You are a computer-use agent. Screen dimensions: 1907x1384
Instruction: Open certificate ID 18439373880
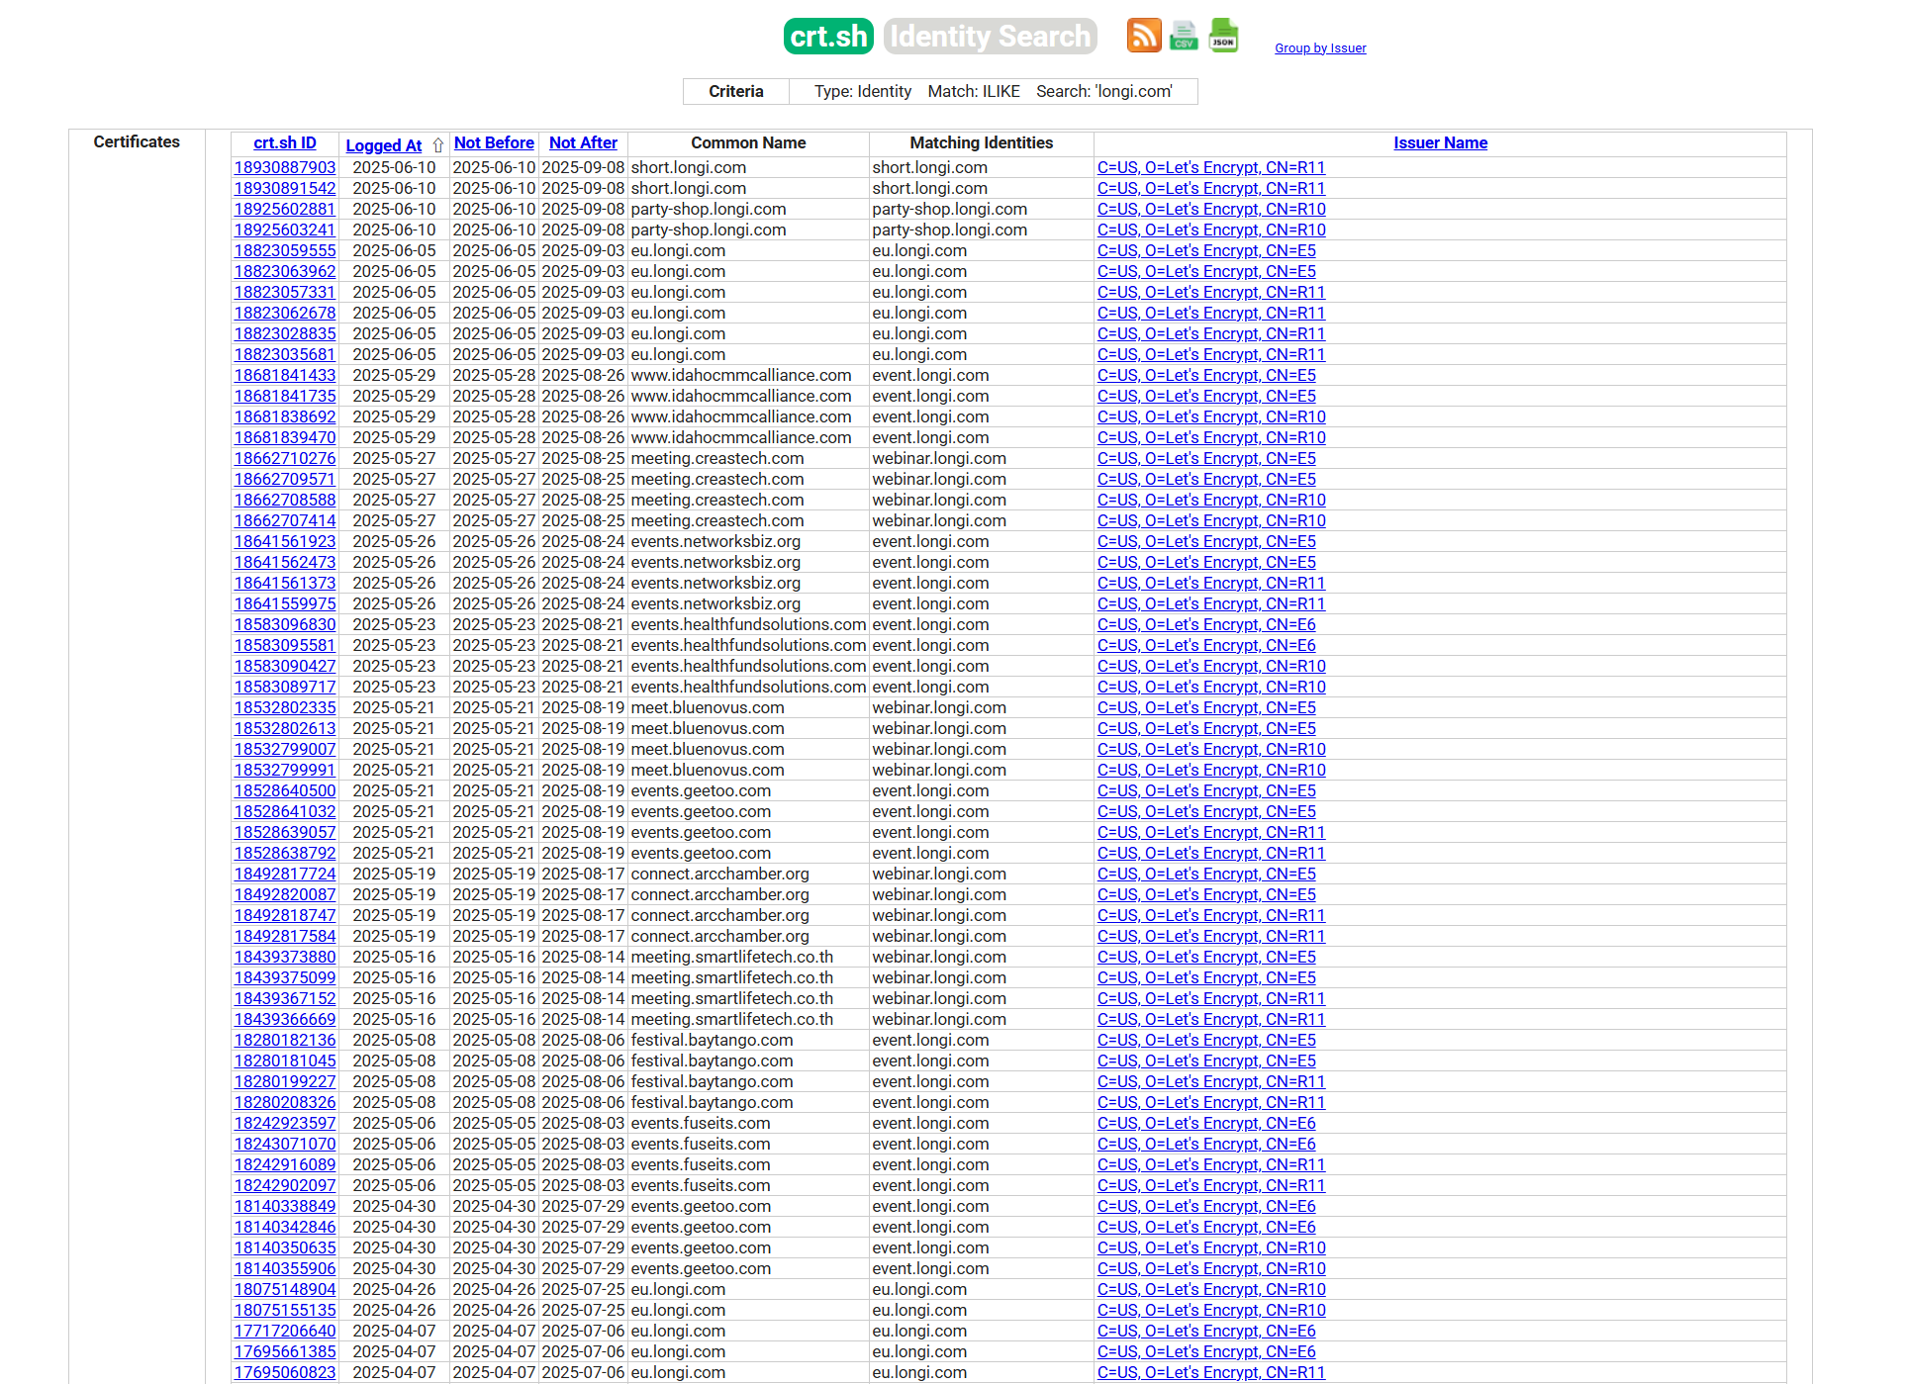pos(284,957)
